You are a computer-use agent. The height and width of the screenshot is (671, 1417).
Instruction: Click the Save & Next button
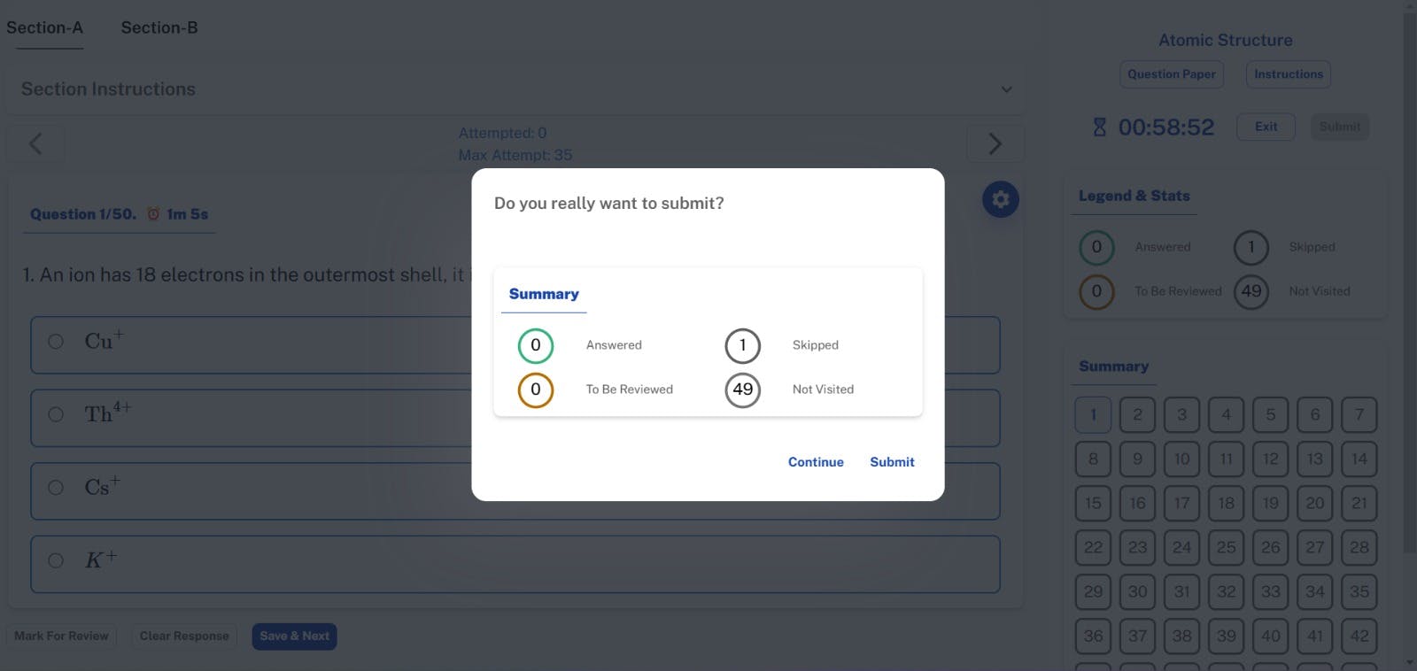coord(294,636)
